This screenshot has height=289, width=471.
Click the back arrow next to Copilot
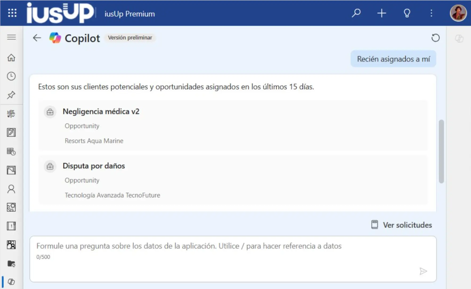(x=37, y=38)
